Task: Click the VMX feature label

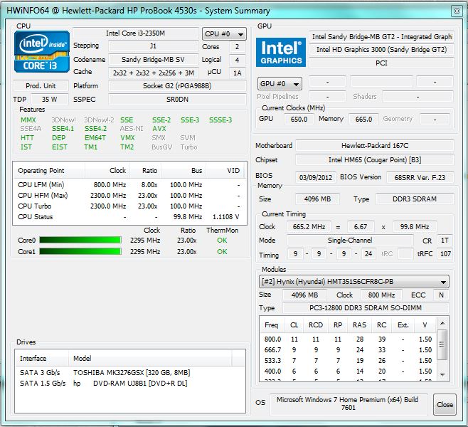Action: (x=127, y=138)
